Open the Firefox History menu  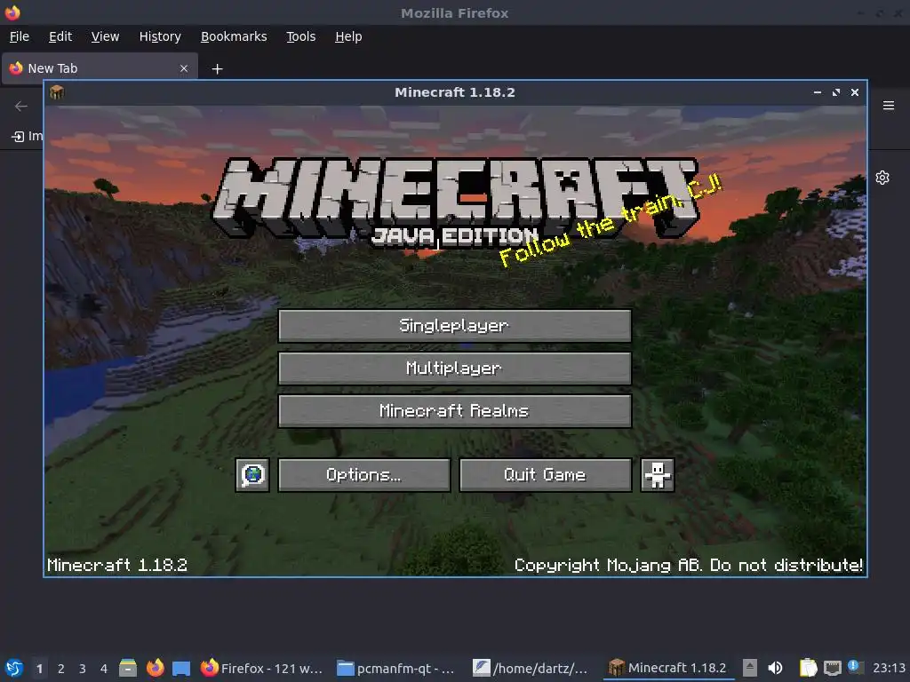point(160,36)
